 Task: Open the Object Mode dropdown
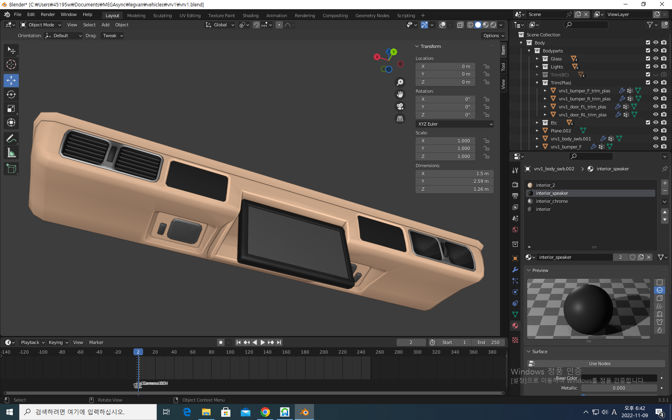[x=41, y=25]
